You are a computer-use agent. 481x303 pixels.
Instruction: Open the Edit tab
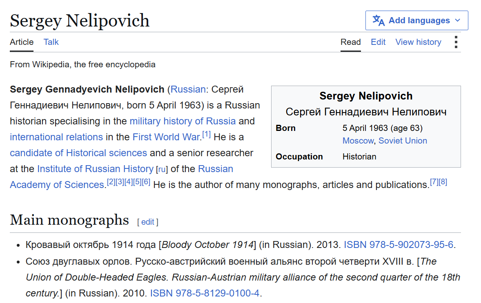(x=378, y=42)
